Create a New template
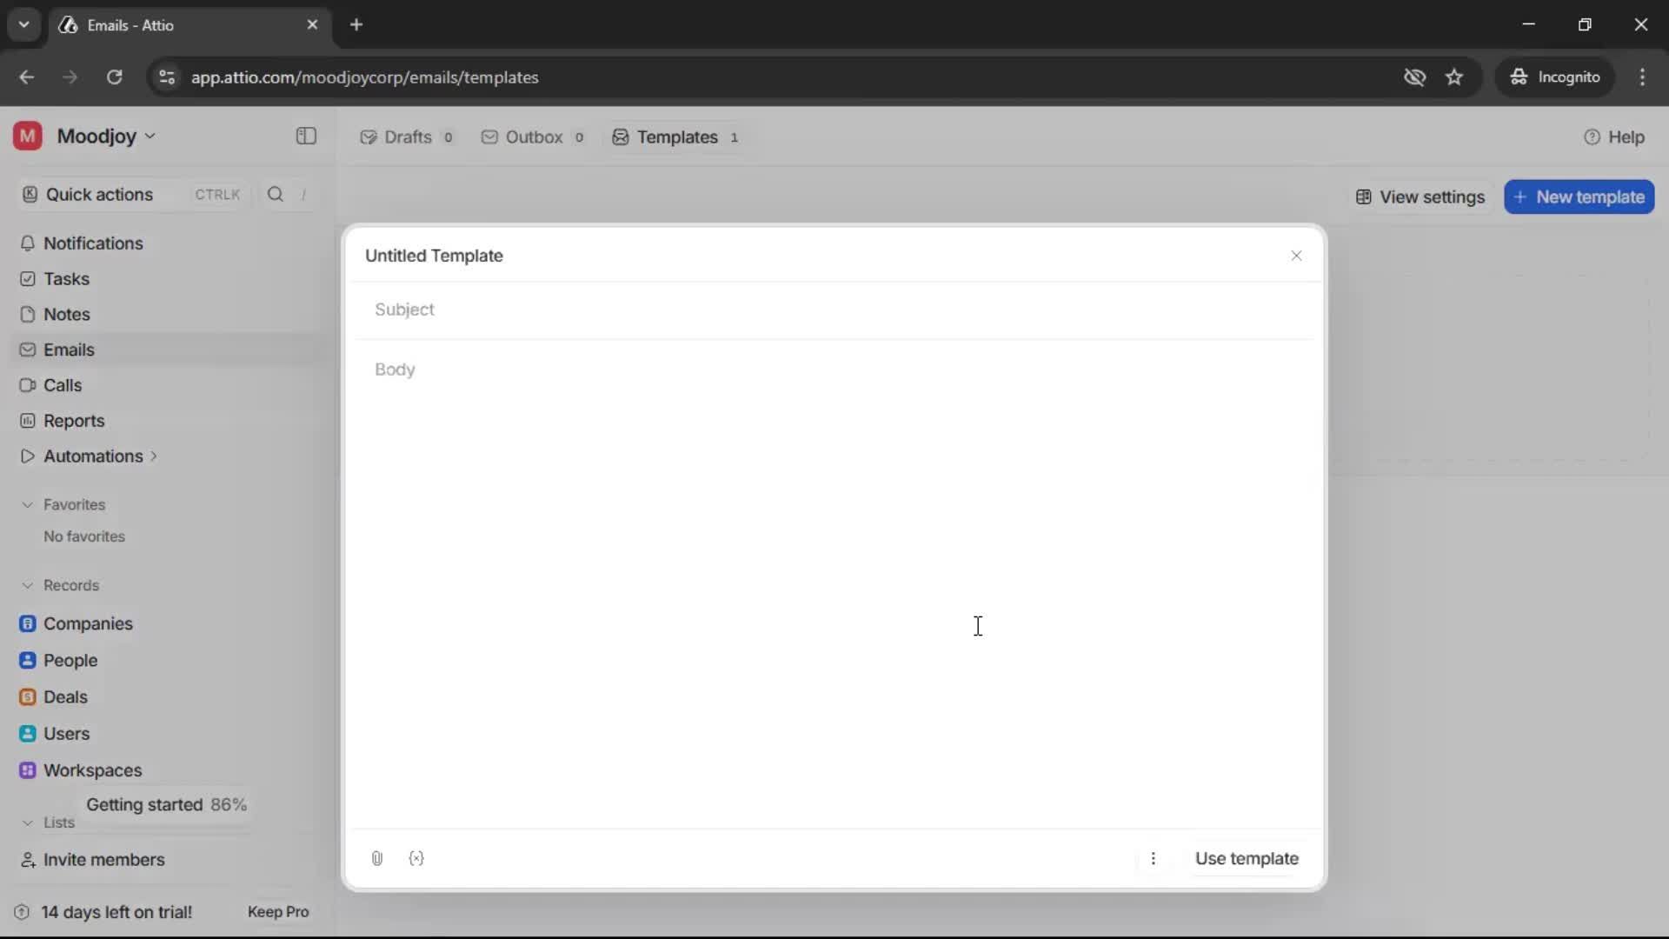1669x939 pixels. [1579, 197]
